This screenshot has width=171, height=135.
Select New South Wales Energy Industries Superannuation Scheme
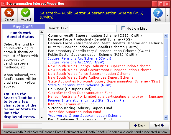pos(99,66)
